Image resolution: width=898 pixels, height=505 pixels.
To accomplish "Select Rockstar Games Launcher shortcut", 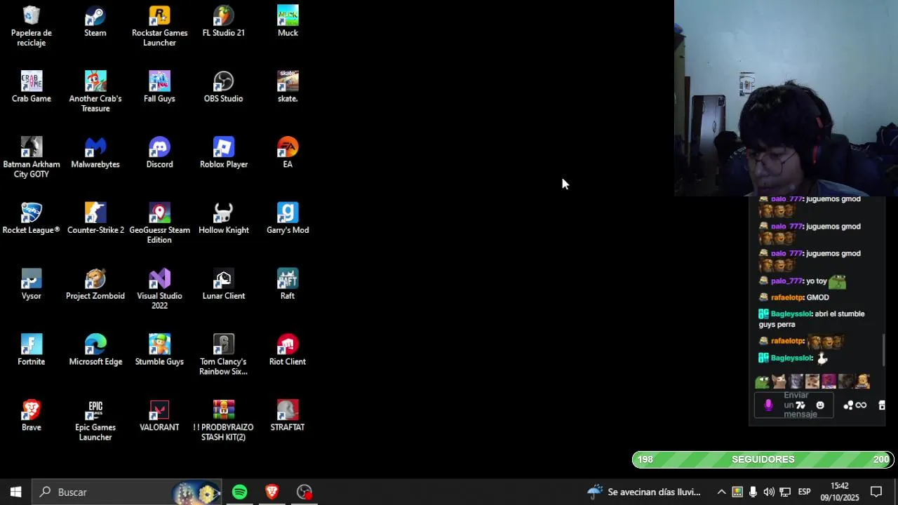I will [159, 26].
